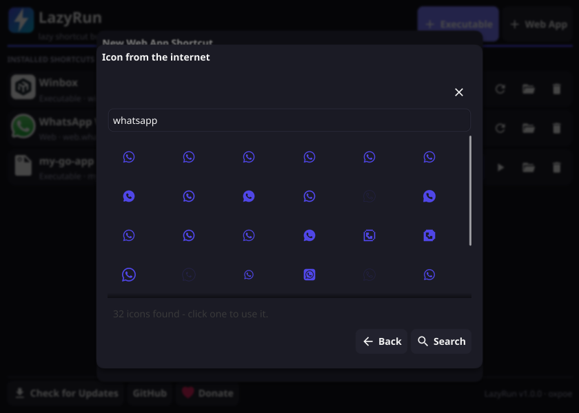
Task: Choose the faded dark icon in the second row
Action: tap(369, 196)
